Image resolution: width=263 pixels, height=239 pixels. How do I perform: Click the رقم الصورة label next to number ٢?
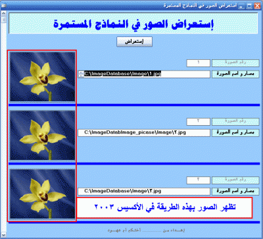pos(235,122)
